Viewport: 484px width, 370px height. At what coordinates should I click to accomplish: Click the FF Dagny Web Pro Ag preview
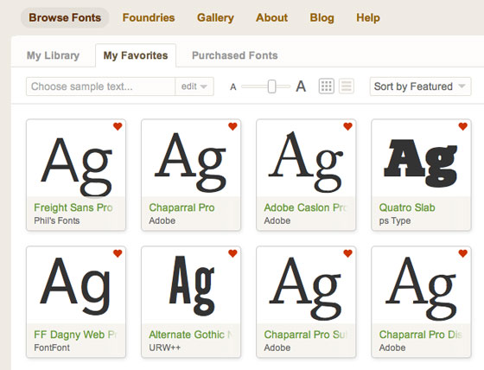click(75, 285)
